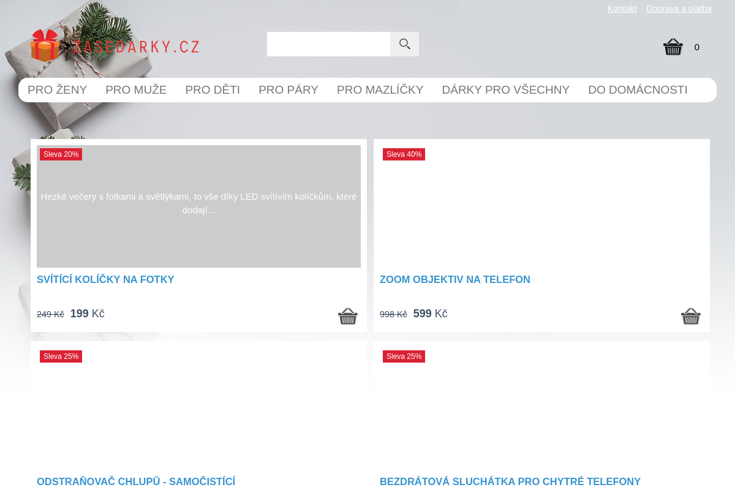This screenshot has height=490, width=735.
Task: Add Zoom objektiv na telefon to basket
Action: [x=691, y=316]
